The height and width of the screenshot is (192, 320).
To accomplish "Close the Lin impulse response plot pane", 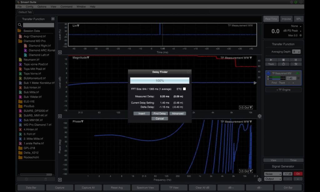I will point(60,52).
